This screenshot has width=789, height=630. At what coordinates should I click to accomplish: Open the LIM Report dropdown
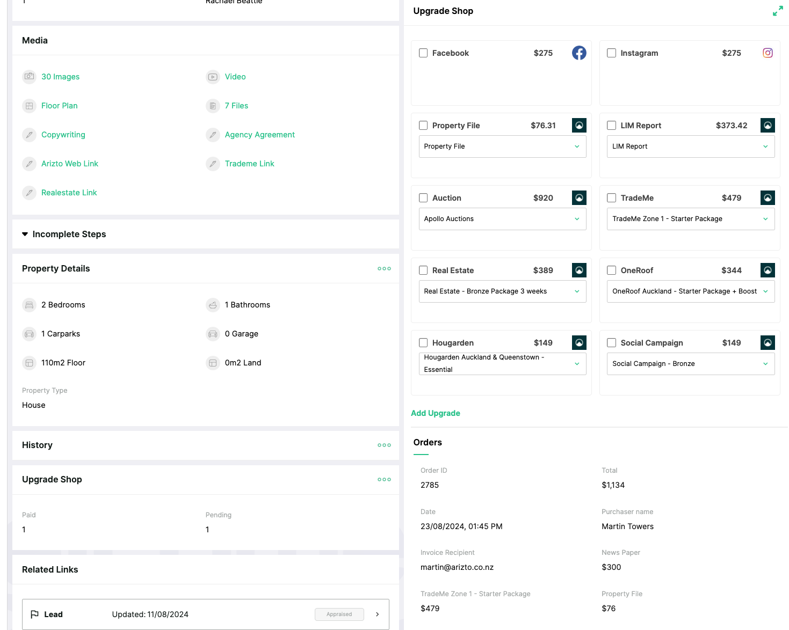(x=691, y=146)
